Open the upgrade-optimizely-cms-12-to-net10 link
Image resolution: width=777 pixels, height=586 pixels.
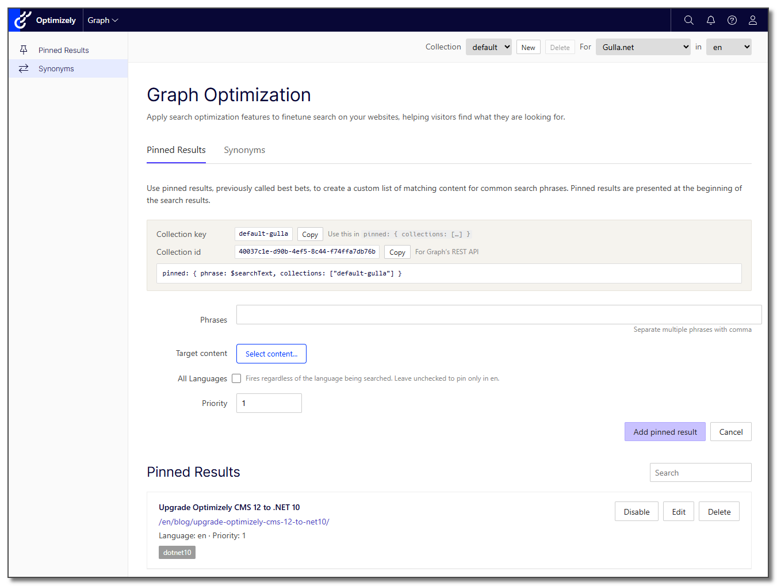click(x=244, y=522)
